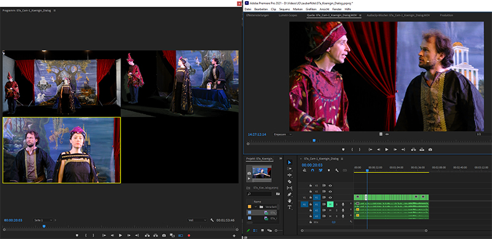Open the Fenster menu
Image resolution: width=492 pixels, height=239 pixels.
336,9
